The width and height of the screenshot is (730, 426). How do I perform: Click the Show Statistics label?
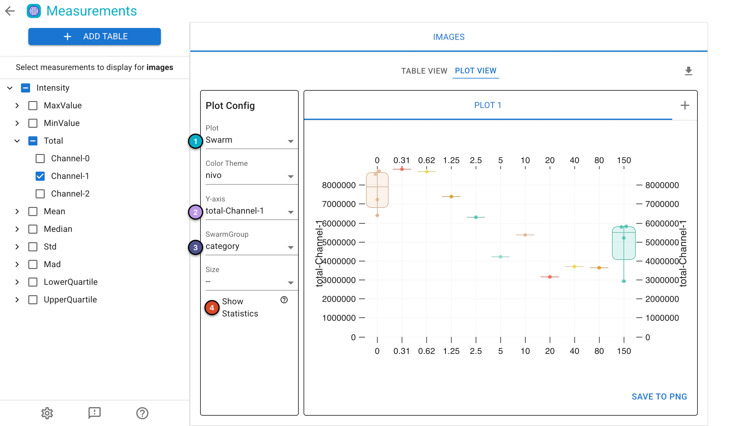pyautogui.click(x=240, y=307)
